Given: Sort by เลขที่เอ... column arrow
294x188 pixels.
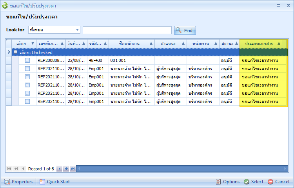Looking at the screenshot, I should (x=62, y=43).
